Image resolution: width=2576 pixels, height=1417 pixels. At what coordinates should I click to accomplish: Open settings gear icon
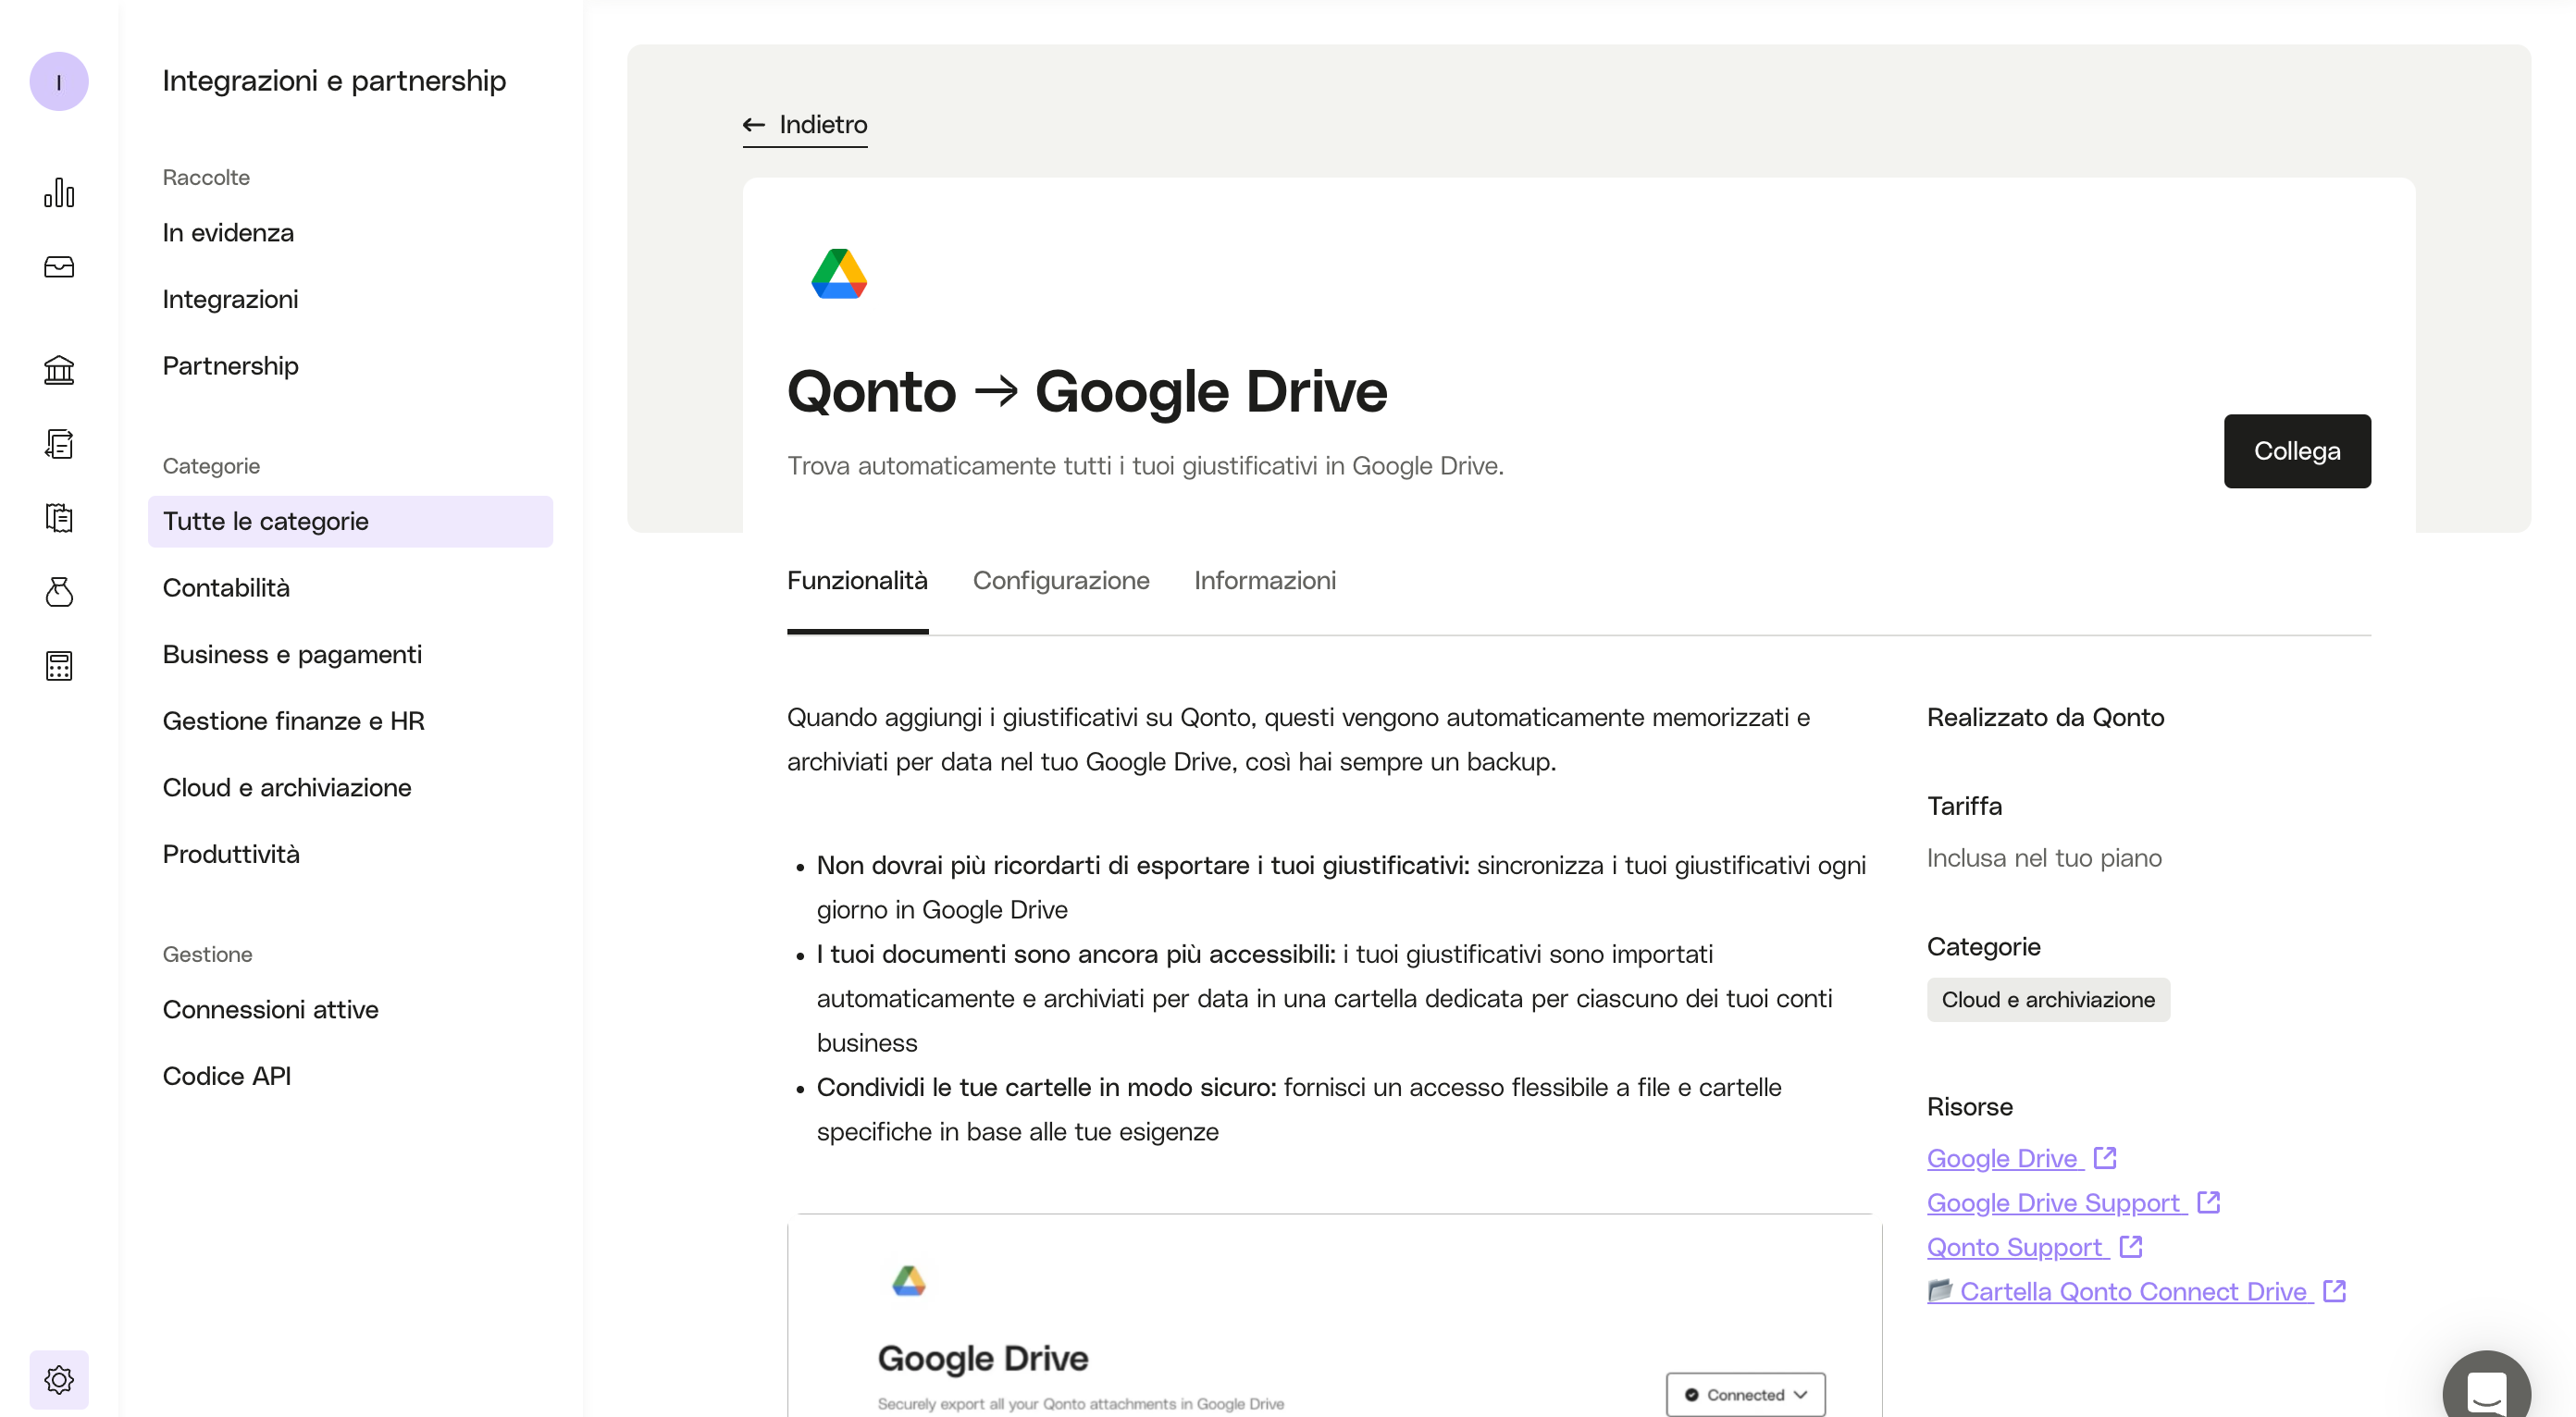59,1379
